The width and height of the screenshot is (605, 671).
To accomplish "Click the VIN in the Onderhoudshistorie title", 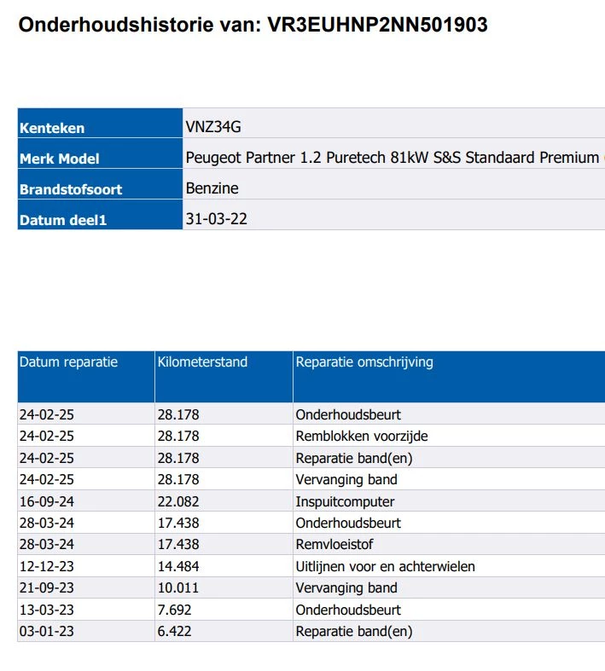I will pyautogui.click(x=378, y=26).
